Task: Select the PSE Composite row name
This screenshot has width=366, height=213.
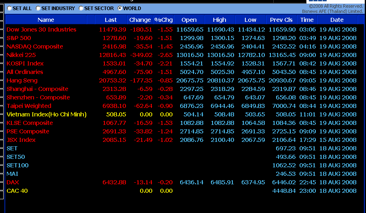Action: [28, 131]
